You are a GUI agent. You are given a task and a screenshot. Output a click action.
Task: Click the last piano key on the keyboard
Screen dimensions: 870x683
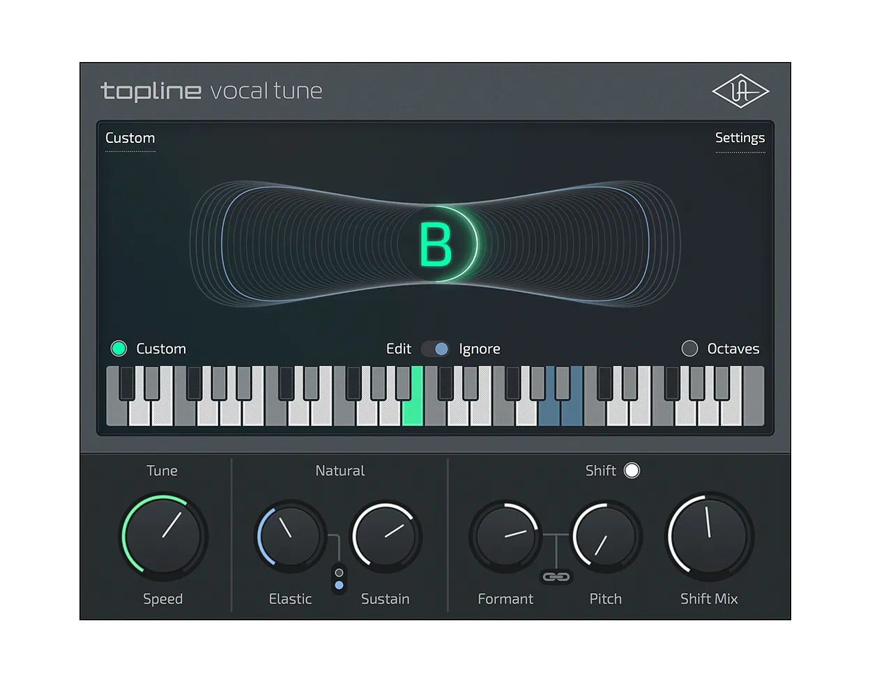pyautogui.click(x=754, y=396)
